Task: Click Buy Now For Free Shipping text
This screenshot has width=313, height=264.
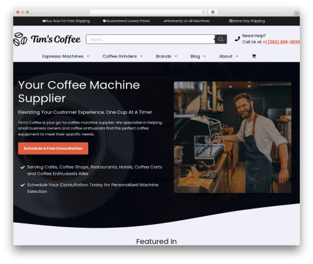Action: pyautogui.click(x=68, y=21)
